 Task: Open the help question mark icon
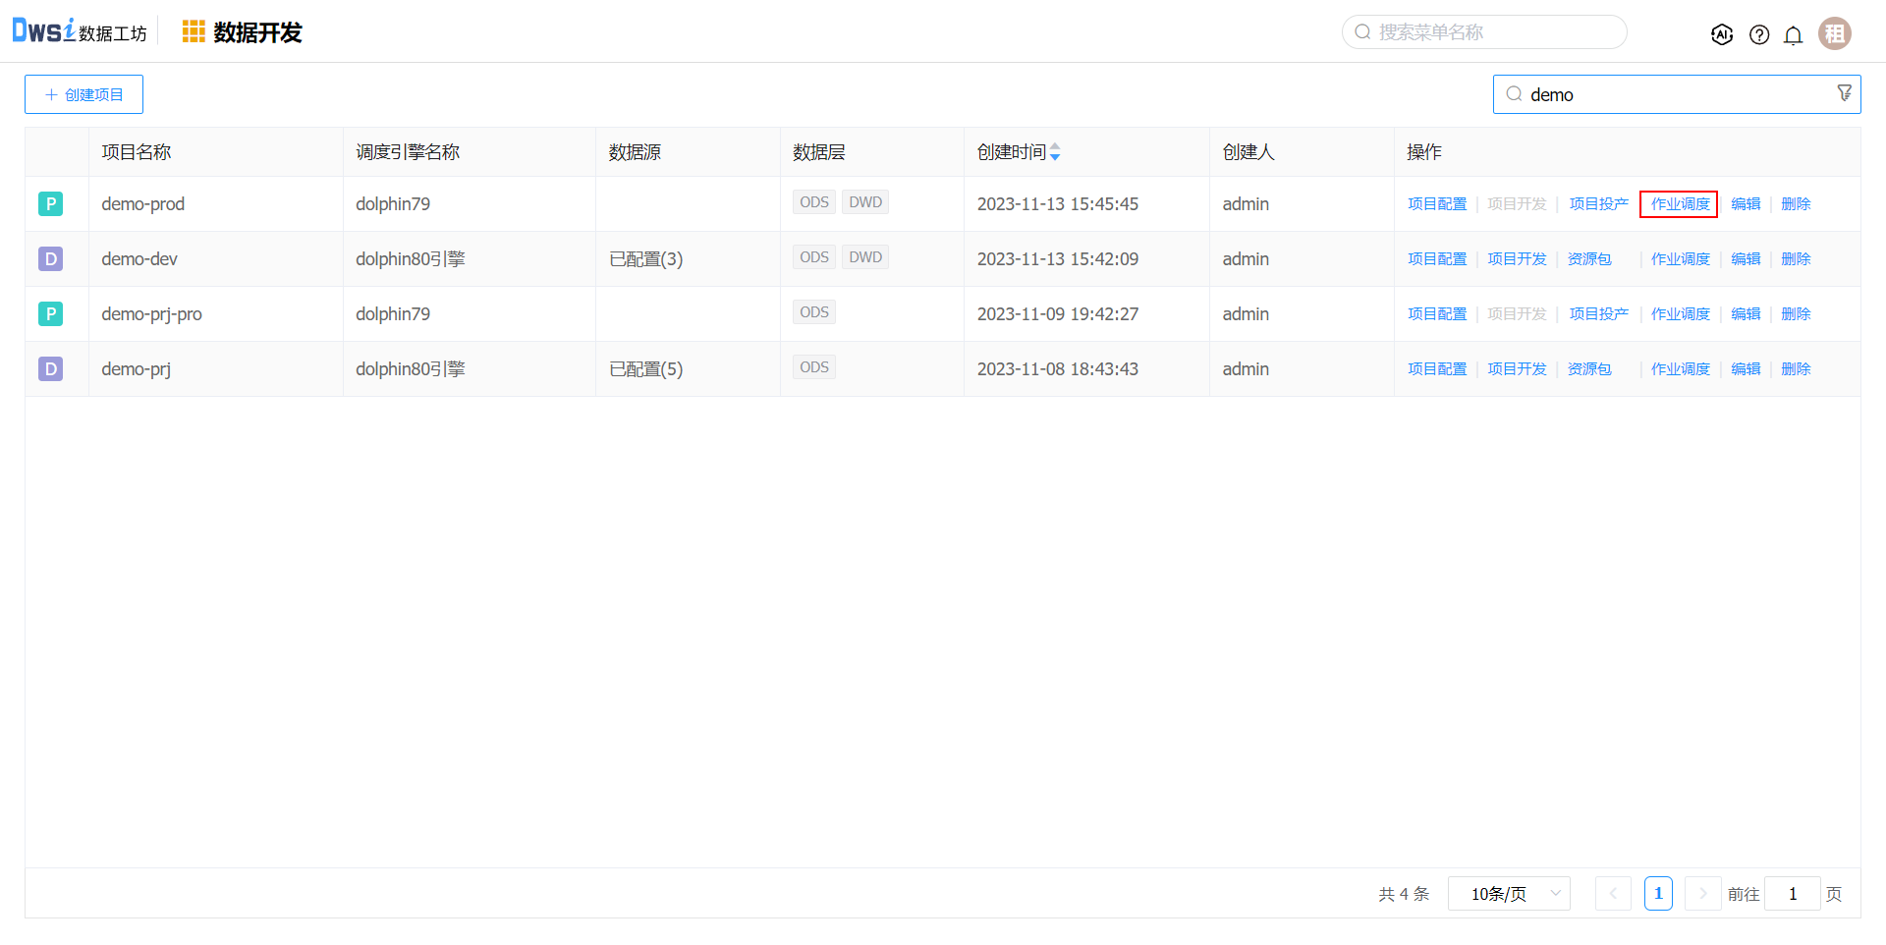tap(1759, 34)
